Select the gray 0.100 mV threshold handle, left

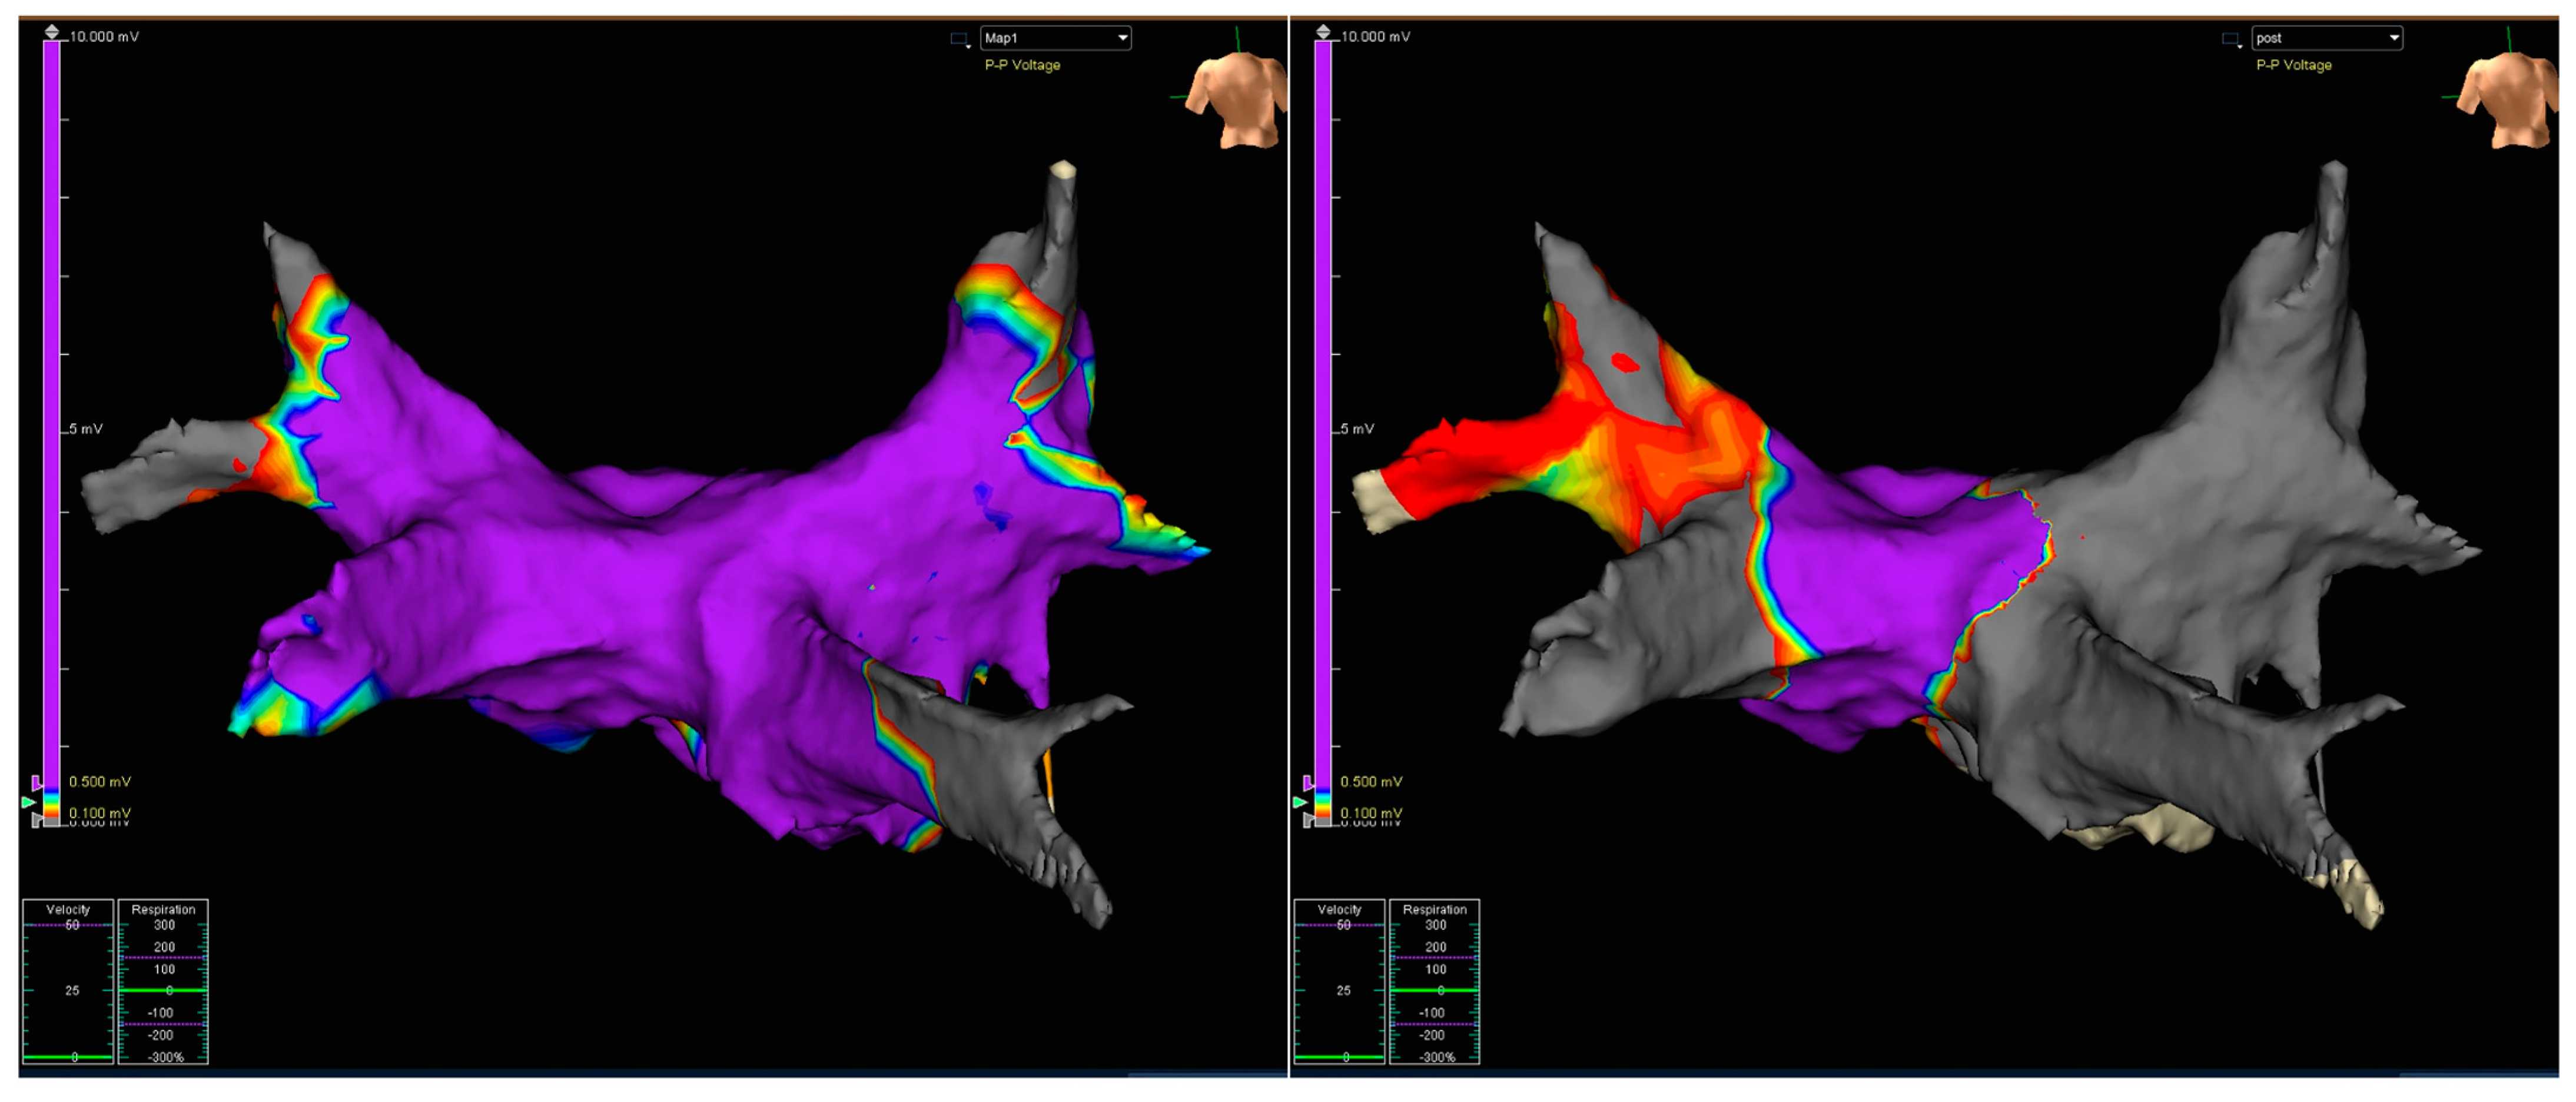click(x=37, y=820)
